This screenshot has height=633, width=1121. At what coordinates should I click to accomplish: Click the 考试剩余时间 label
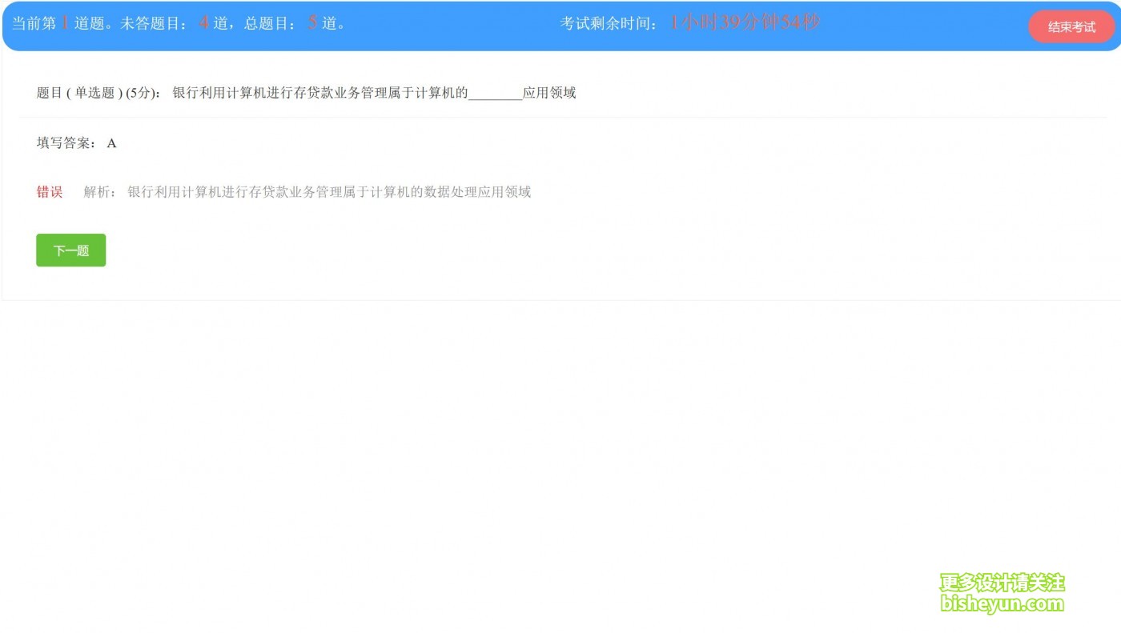[x=609, y=24]
